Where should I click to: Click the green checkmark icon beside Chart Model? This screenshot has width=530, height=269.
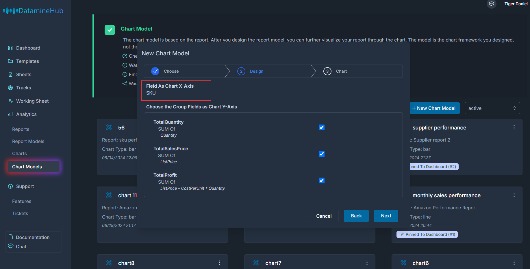[x=110, y=30]
